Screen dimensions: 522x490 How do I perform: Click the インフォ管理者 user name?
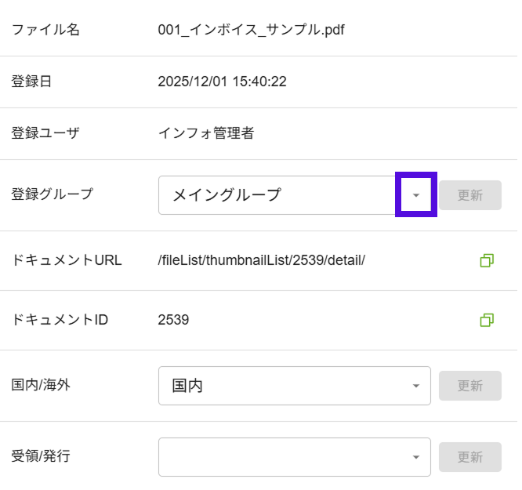tap(205, 133)
